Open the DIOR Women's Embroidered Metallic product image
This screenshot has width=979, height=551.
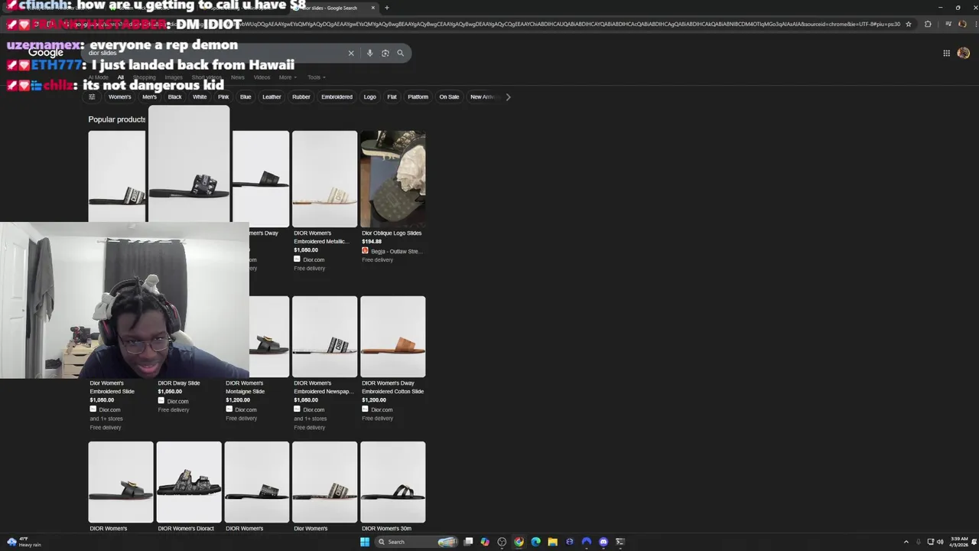pyautogui.click(x=324, y=178)
